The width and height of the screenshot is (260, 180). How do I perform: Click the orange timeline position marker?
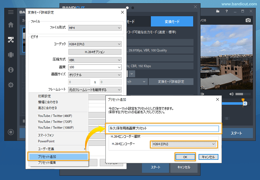[x=243, y=100]
